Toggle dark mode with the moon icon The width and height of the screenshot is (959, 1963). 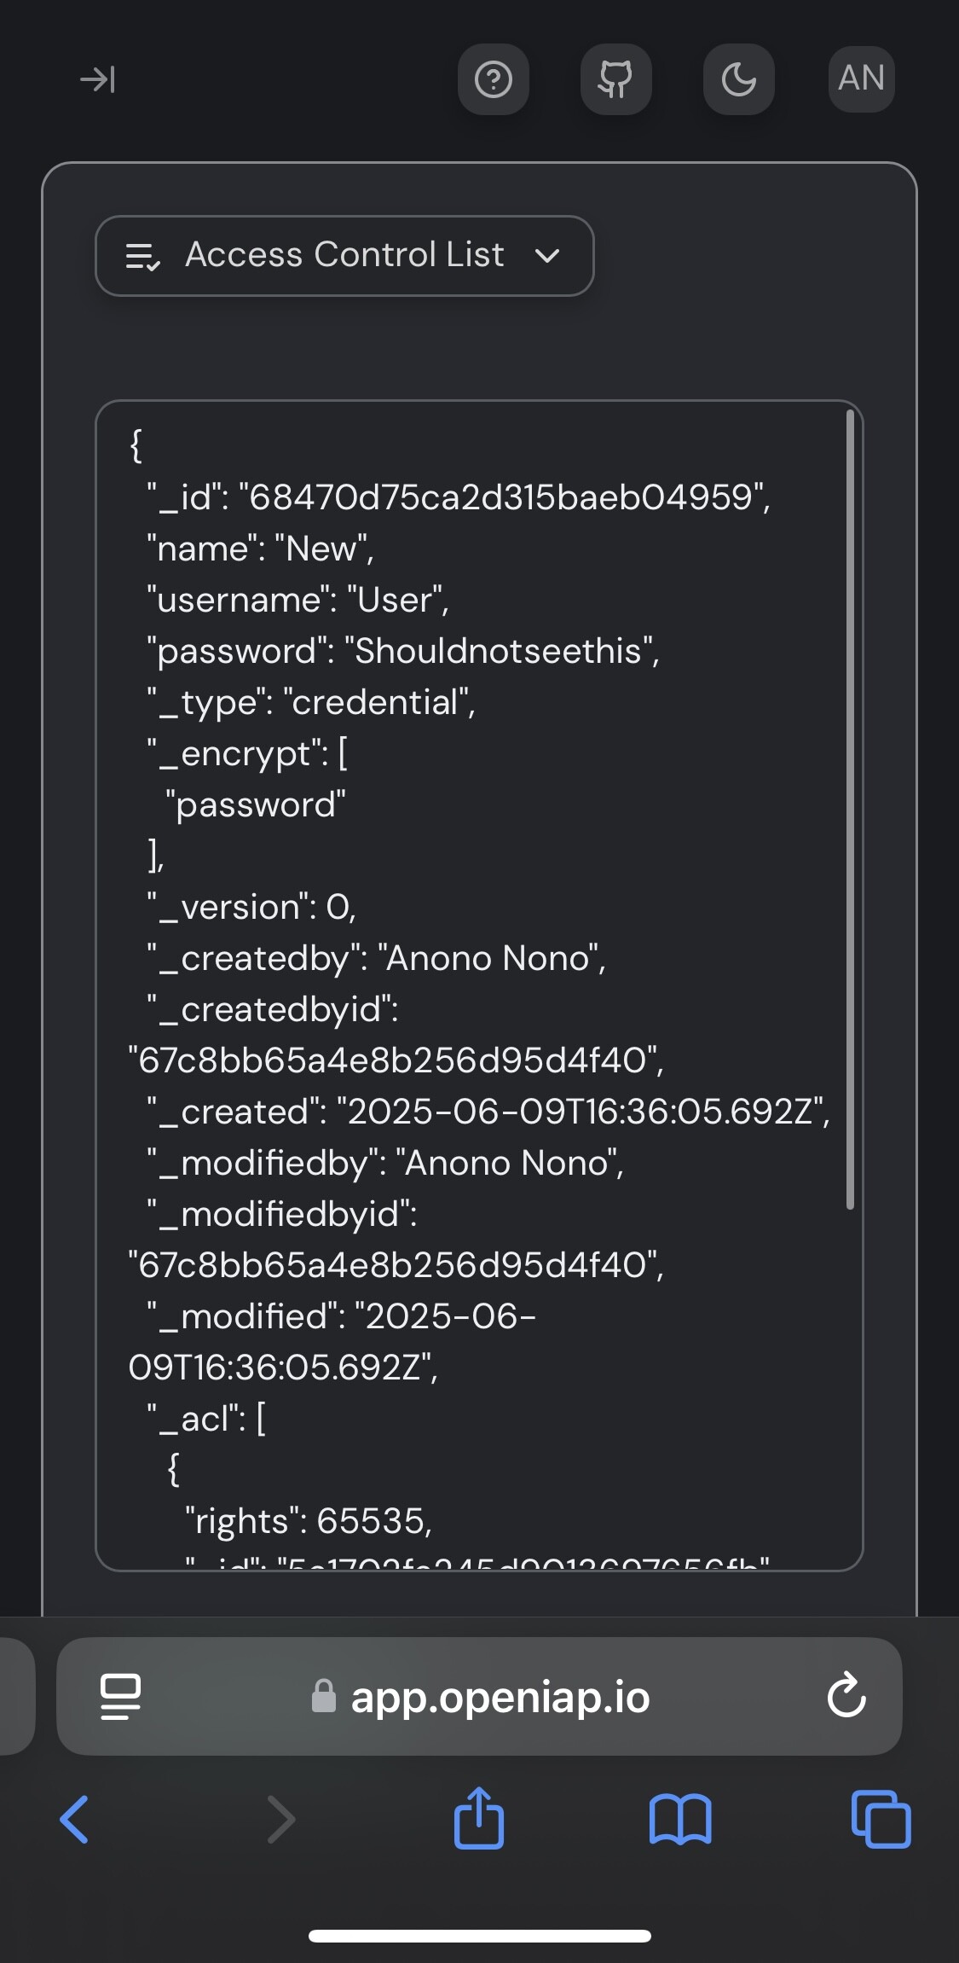tap(738, 79)
